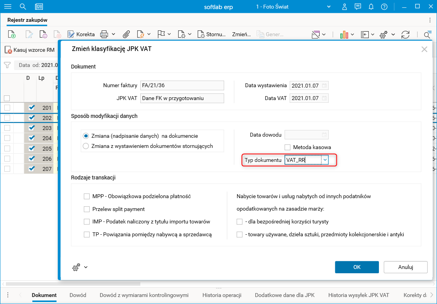Expand dialog footer gears arrow
This screenshot has width=437, height=304.
[86, 267]
